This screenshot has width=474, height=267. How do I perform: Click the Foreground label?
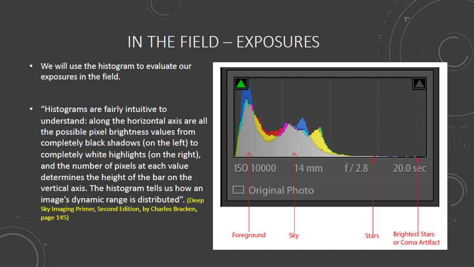tap(249, 235)
